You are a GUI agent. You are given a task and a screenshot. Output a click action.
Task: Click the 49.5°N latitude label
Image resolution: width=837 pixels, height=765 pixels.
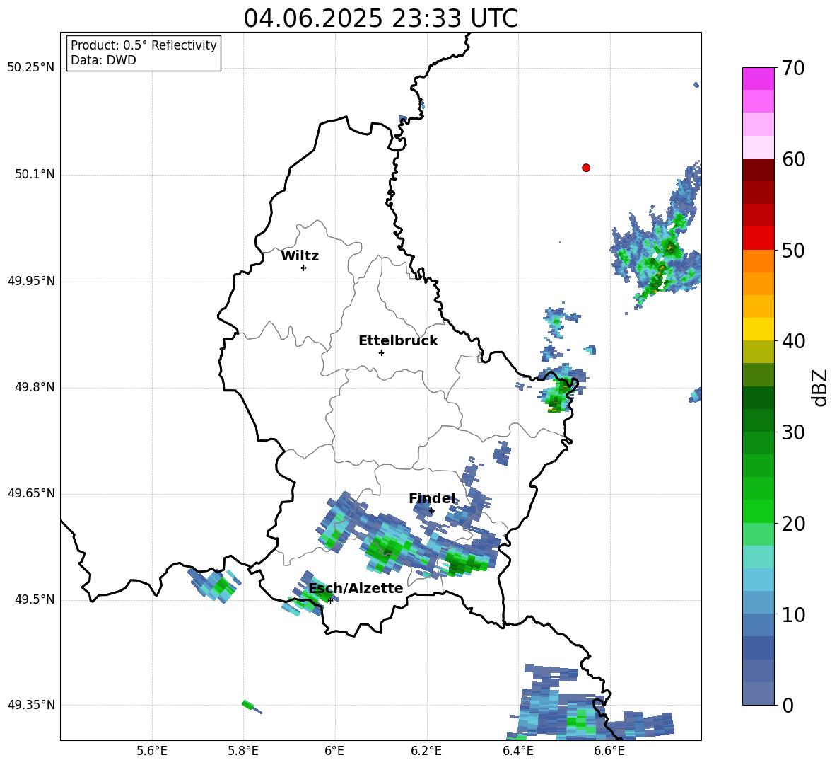pos(35,599)
